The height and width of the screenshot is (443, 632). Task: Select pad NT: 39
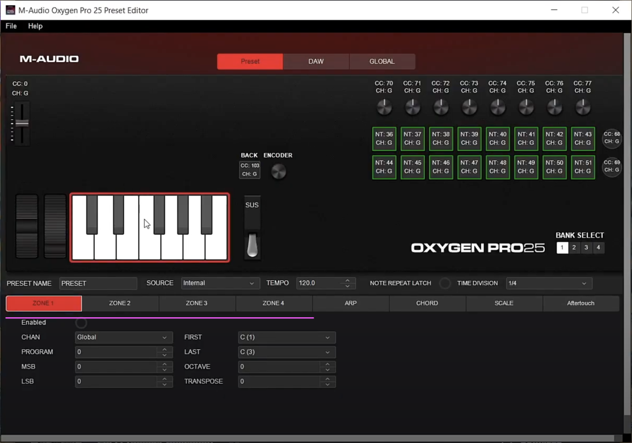[469, 139]
